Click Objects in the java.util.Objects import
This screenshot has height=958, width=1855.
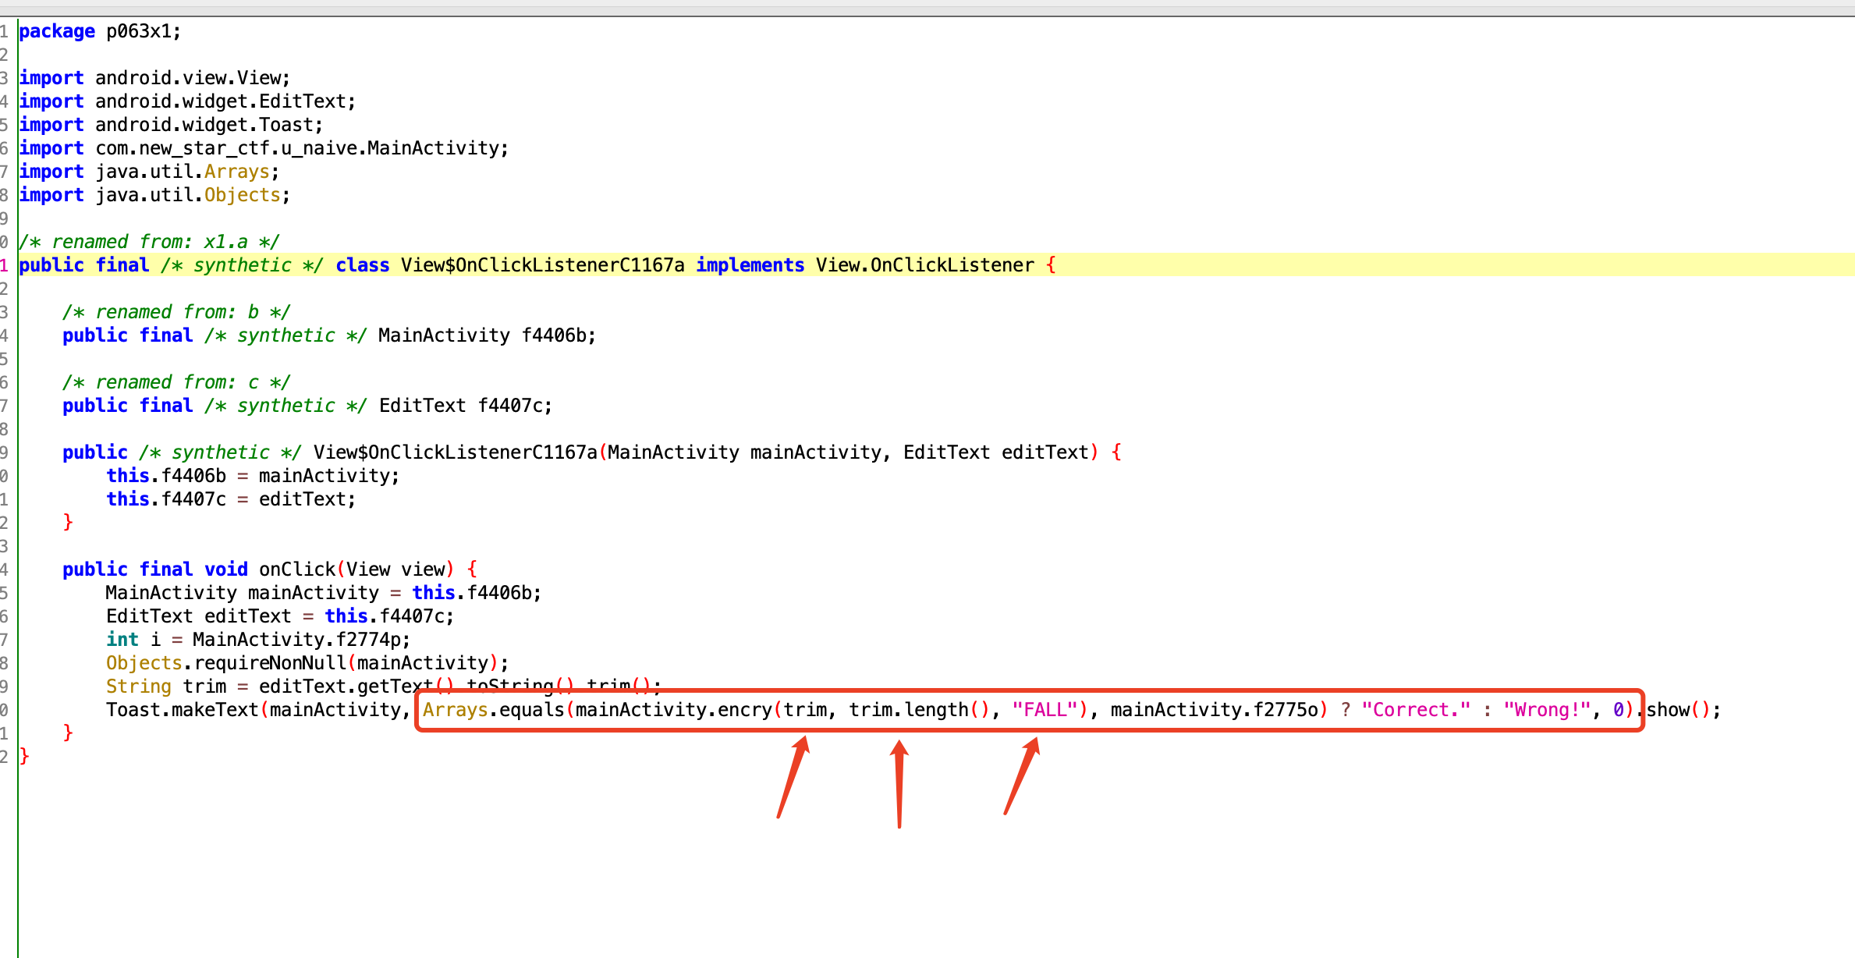coord(242,195)
